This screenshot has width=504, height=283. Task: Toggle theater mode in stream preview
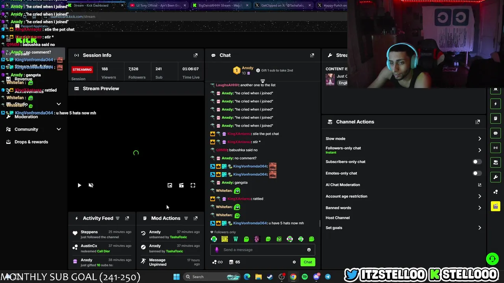coord(181,185)
